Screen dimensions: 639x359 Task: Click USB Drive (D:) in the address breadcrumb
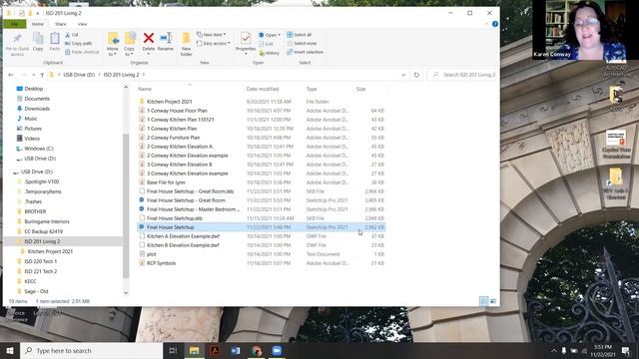[79, 75]
